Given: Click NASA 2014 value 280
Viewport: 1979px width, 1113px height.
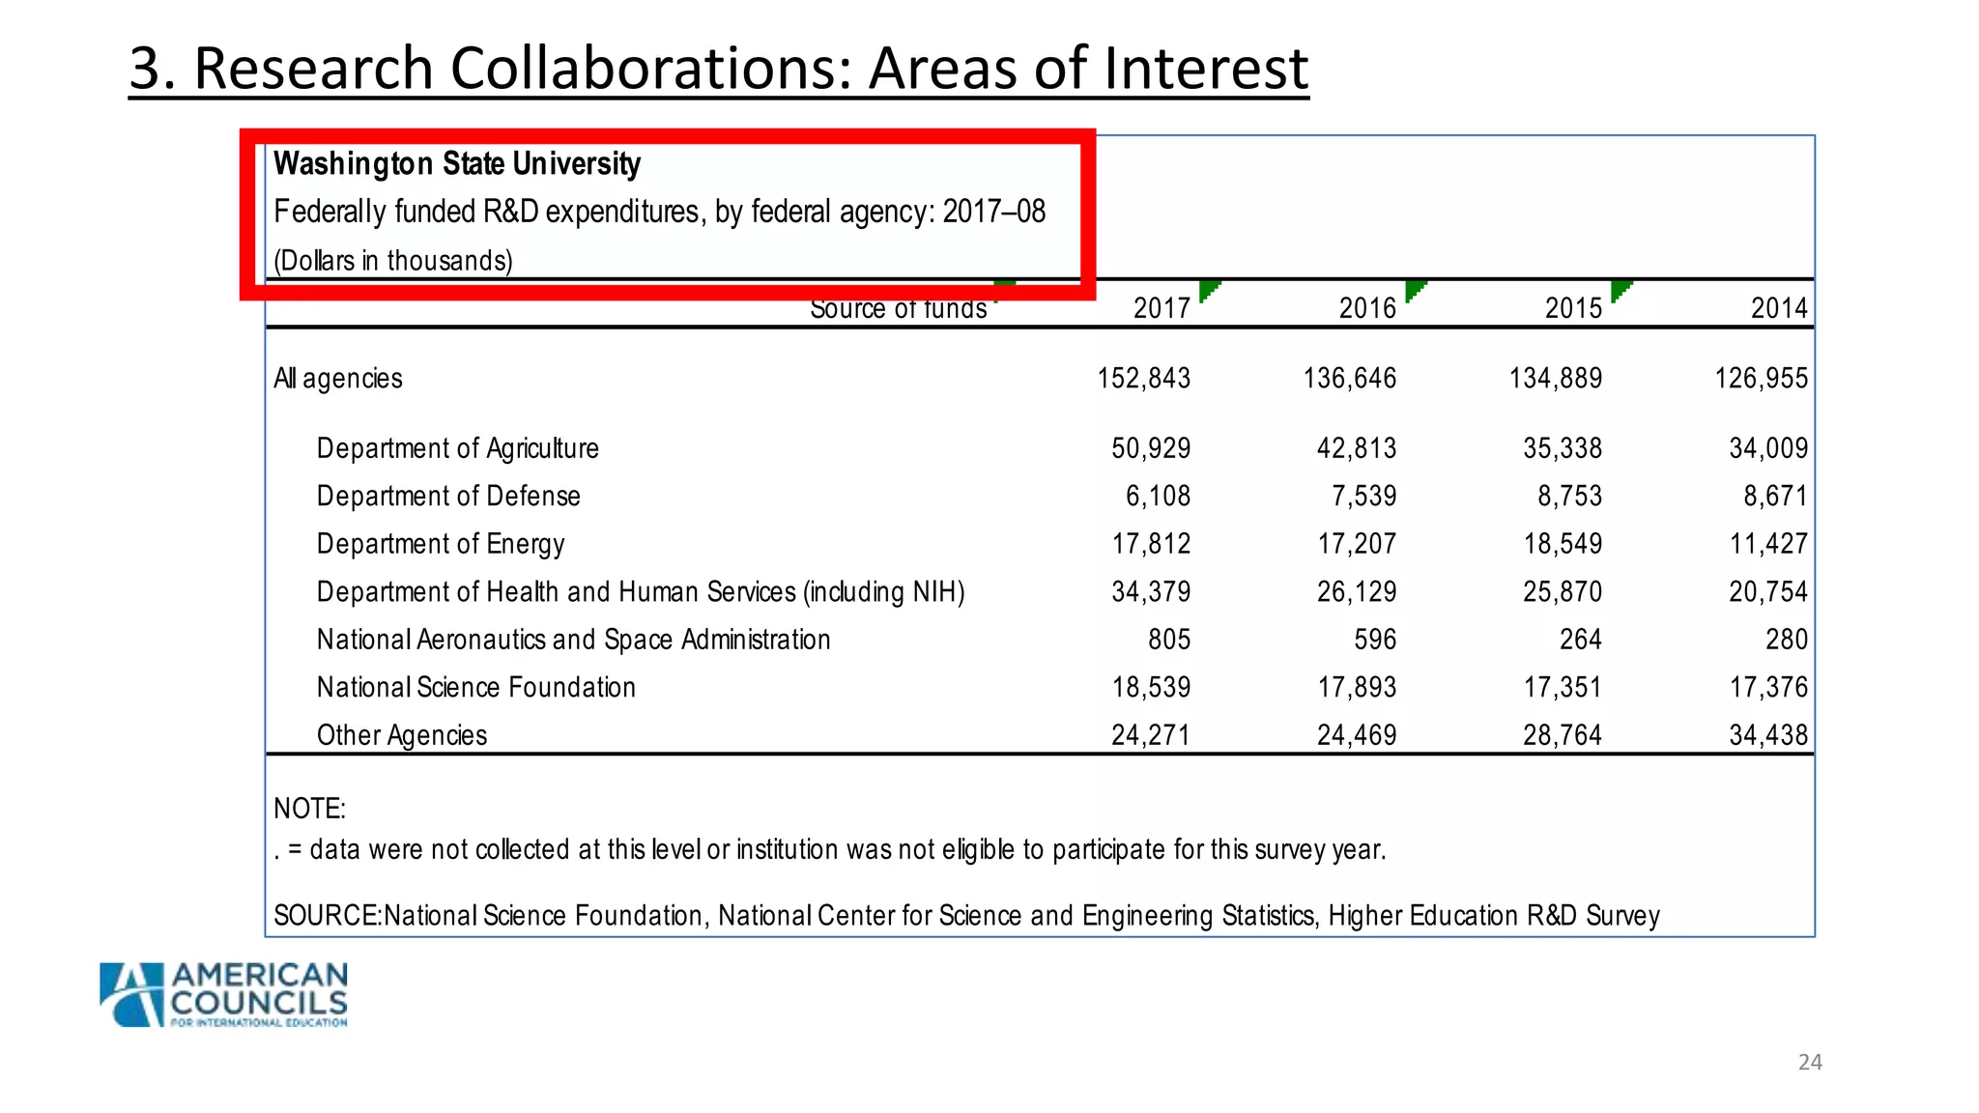Looking at the screenshot, I should (x=1787, y=640).
